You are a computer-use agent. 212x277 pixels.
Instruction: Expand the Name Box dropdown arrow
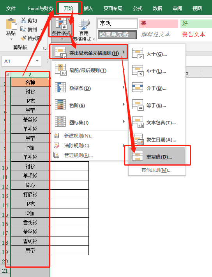click(37, 61)
